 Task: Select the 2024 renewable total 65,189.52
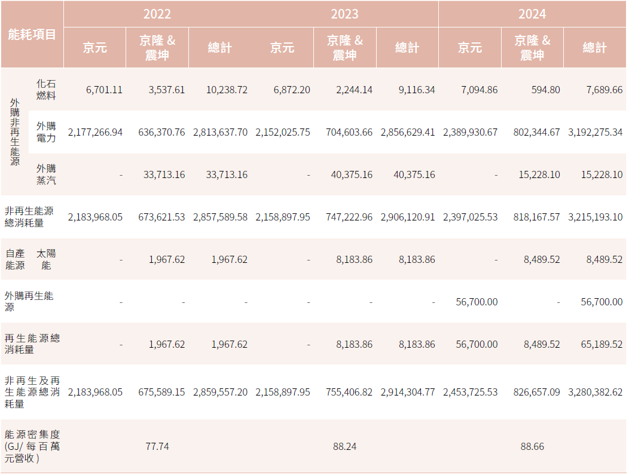point(601,344)
